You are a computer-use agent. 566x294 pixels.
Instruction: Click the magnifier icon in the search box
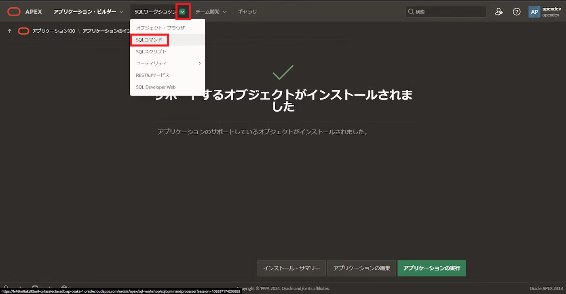coord(410,12)
